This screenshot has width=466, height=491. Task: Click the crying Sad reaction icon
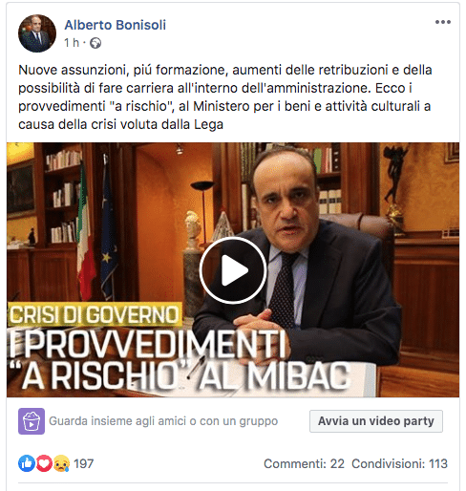pyautogui.click(x=61, y=463)
